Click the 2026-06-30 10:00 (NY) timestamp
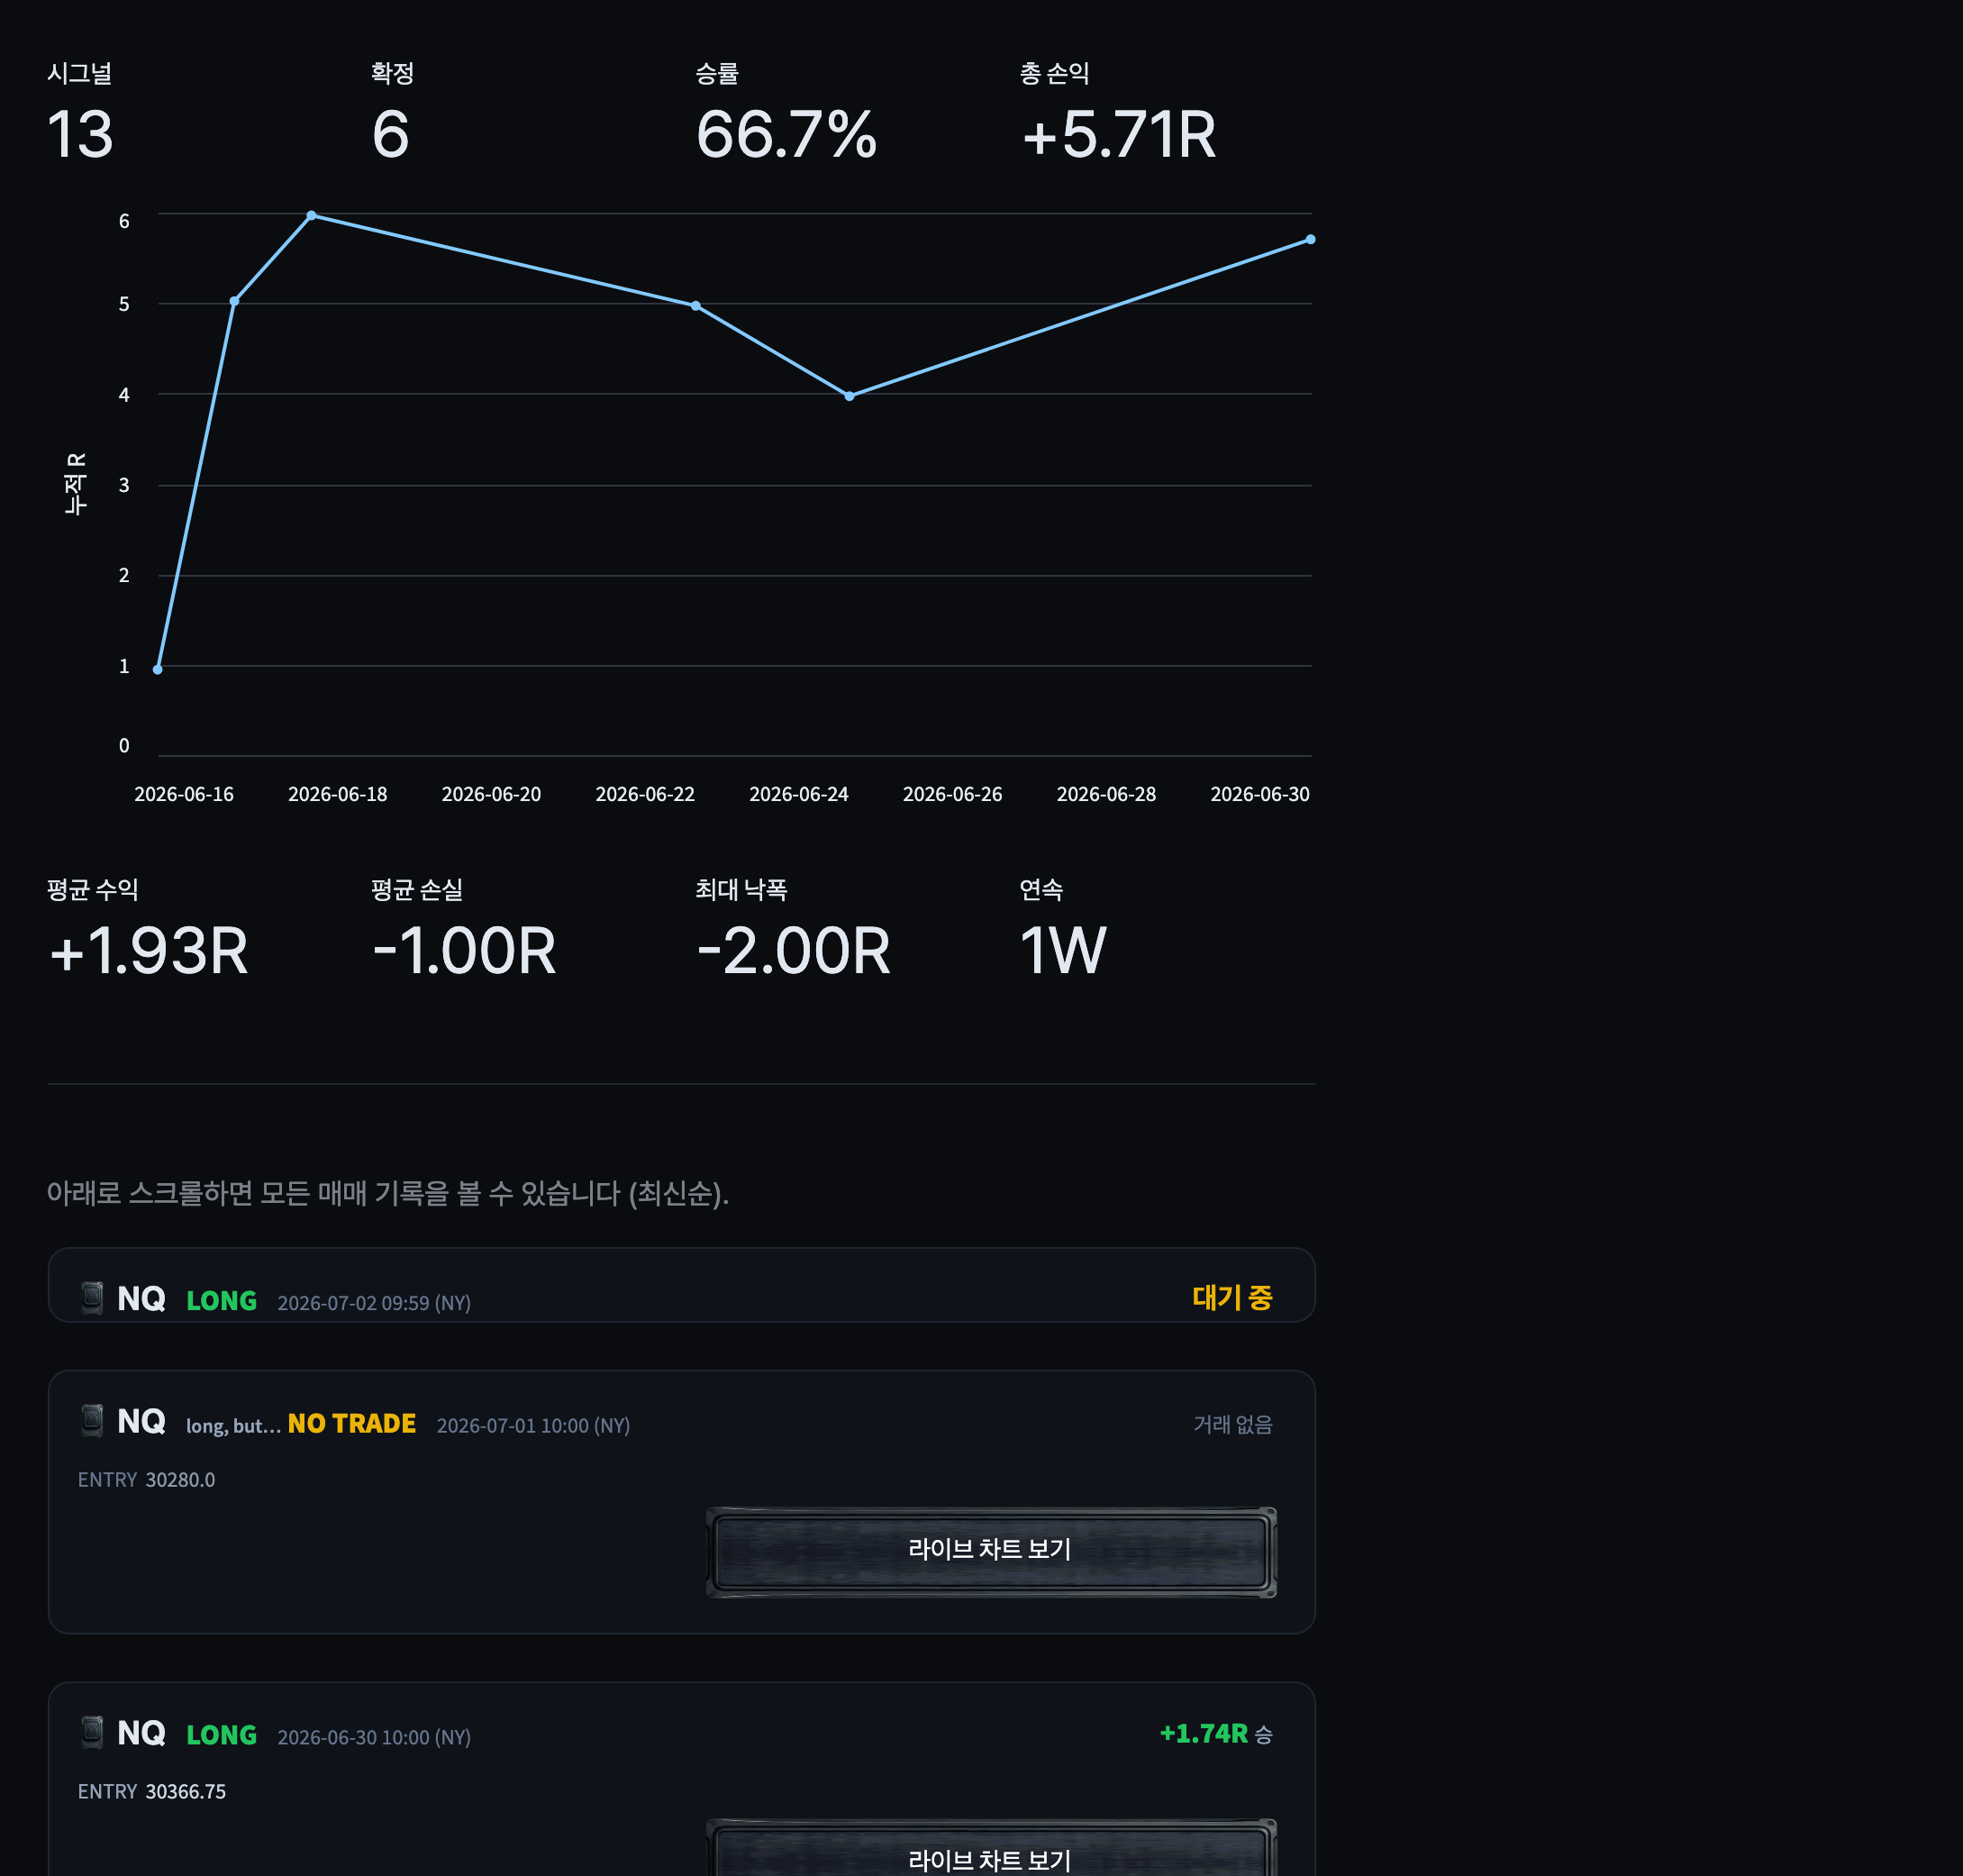Screen dimensions: 1963x1876 pos(374,1737)
